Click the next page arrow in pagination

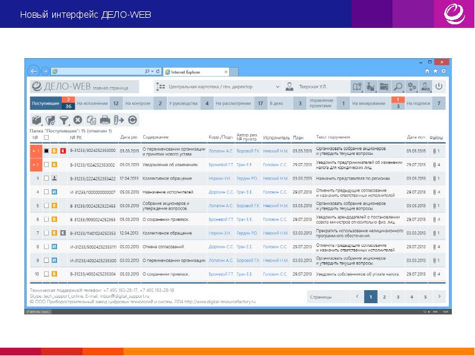pos(440,295)
